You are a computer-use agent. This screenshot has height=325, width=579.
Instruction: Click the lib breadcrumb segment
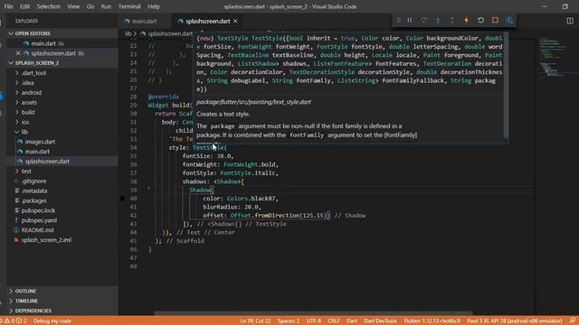[x=128, y=33]
